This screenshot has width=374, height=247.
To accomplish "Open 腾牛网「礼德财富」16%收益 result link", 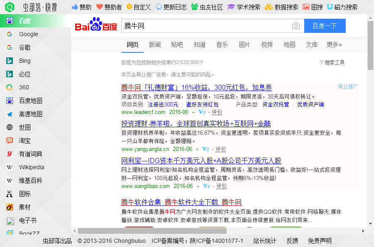I will [x=197, y=88].
